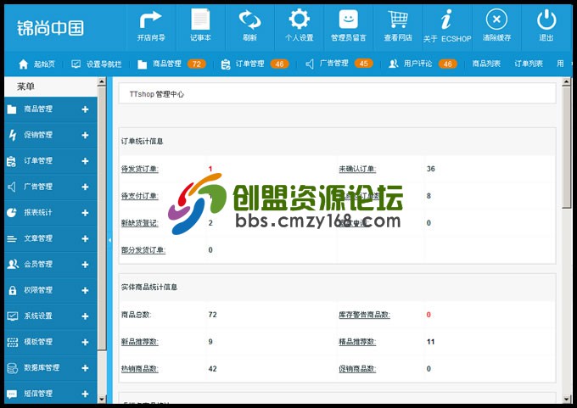Open 关于 ECSHOP info icon
This screenshot has height=408, width=577.
[446, 20]
